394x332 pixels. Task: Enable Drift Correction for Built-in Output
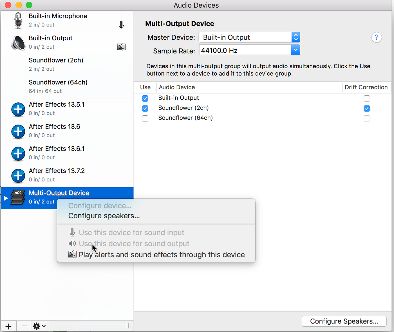point(367,98)
